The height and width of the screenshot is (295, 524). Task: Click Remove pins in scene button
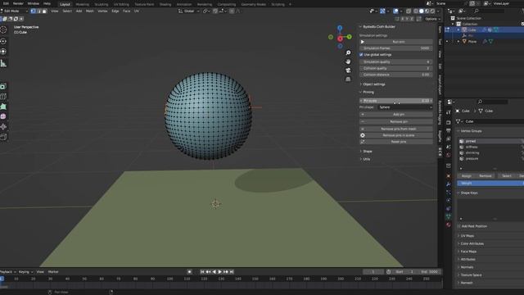pyautogui.click(x=396, y=135)
